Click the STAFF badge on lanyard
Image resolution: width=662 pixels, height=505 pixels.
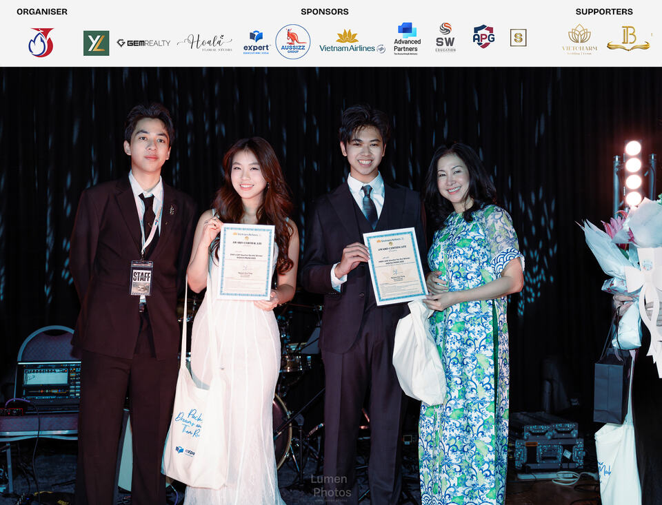coord(141,278)
